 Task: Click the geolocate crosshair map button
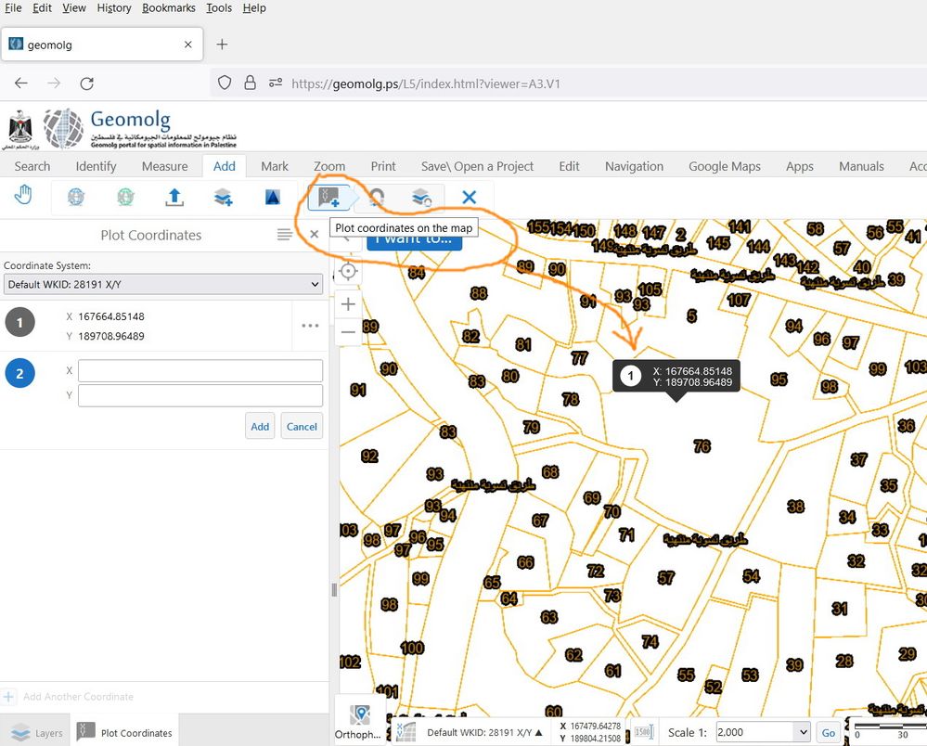(x=348, y=271)
